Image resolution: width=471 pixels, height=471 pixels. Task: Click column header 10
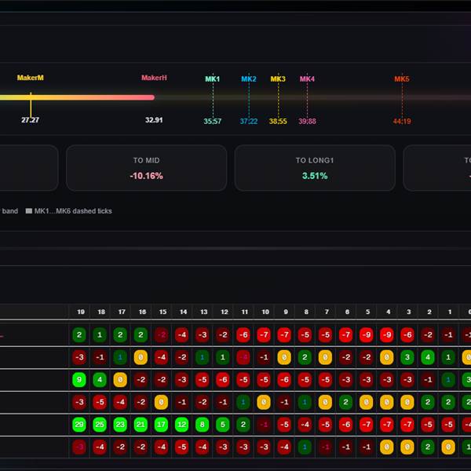point(265,312)
